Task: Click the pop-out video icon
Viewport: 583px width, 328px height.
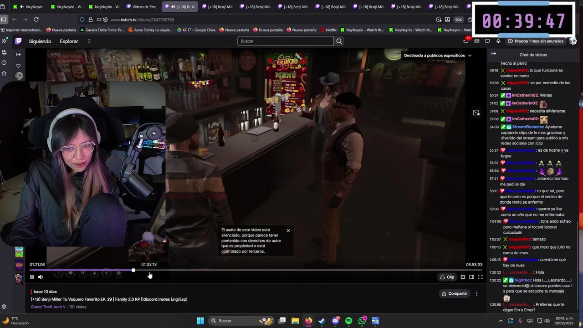Action: coord(476,113)
